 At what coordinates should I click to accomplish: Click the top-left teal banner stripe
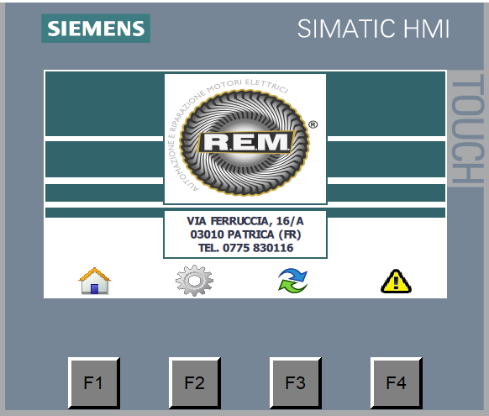click(x=104, y=104)
